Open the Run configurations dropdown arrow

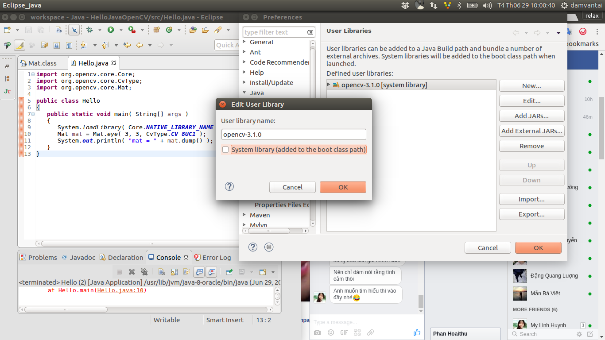pos(121,30)
